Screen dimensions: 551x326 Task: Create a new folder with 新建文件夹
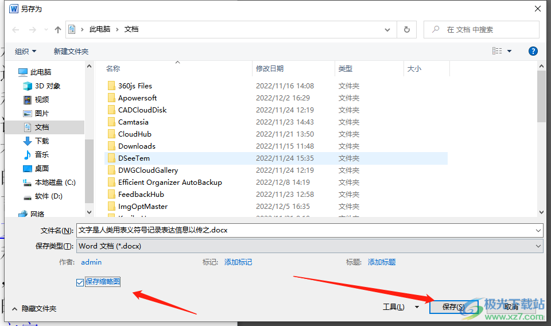click(x=71, y=51)
